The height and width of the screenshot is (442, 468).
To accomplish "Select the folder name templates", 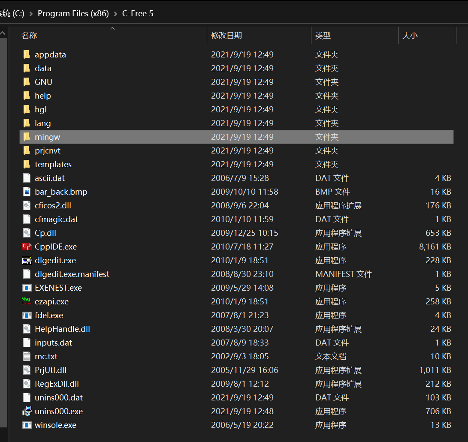I will tap(53, 164).
